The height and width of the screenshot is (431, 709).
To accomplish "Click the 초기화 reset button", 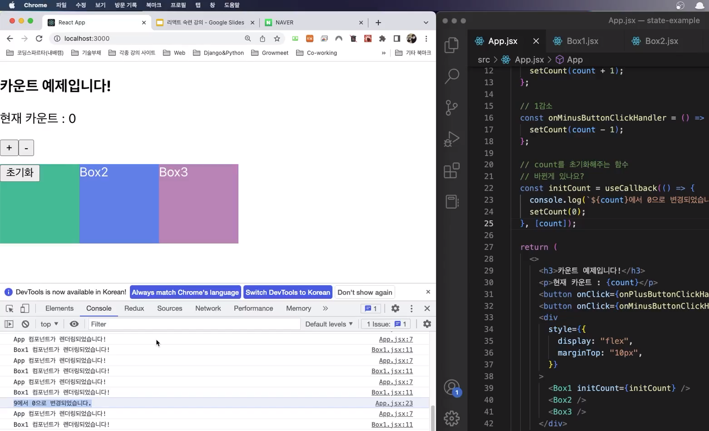I will pyautogui.click(x=20, y=173).
